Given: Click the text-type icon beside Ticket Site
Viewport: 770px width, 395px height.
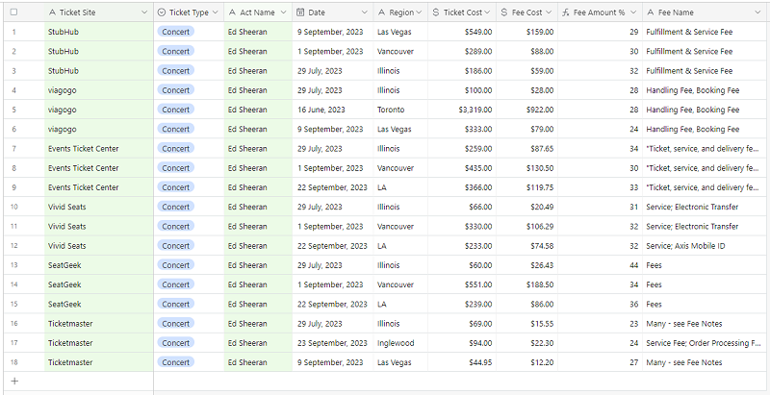Looking at the screenshot, I should [x=53, y=12].
